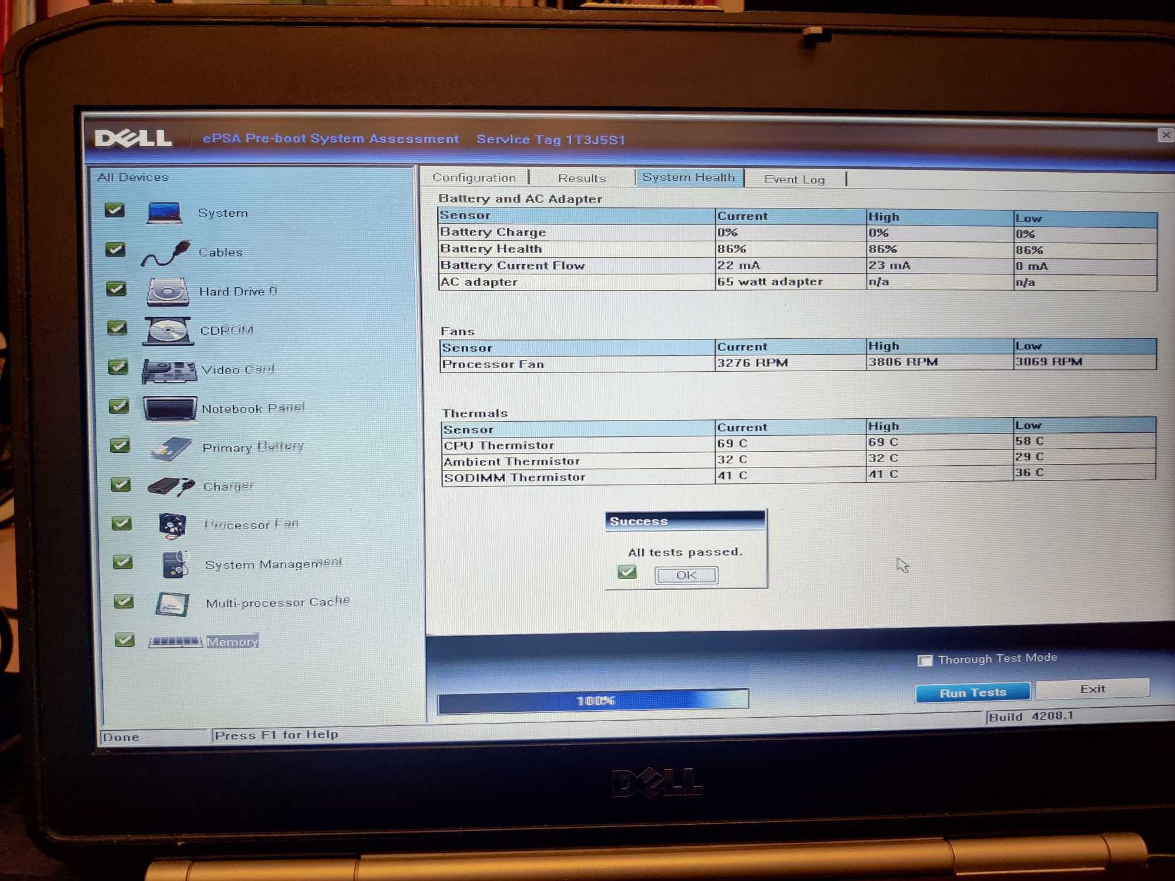Click the Notebook Panel screen icon
The width and height of the screenshot is (1175, 881).
pyautogui.click(x=170, y=408)
